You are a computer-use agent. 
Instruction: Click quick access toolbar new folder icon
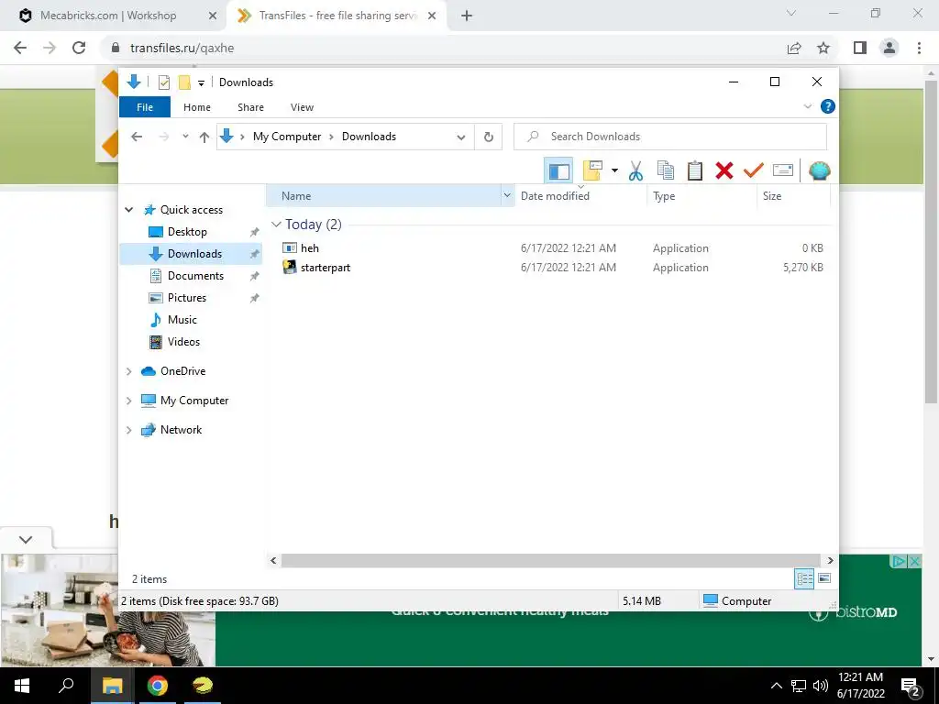point(184,82)
